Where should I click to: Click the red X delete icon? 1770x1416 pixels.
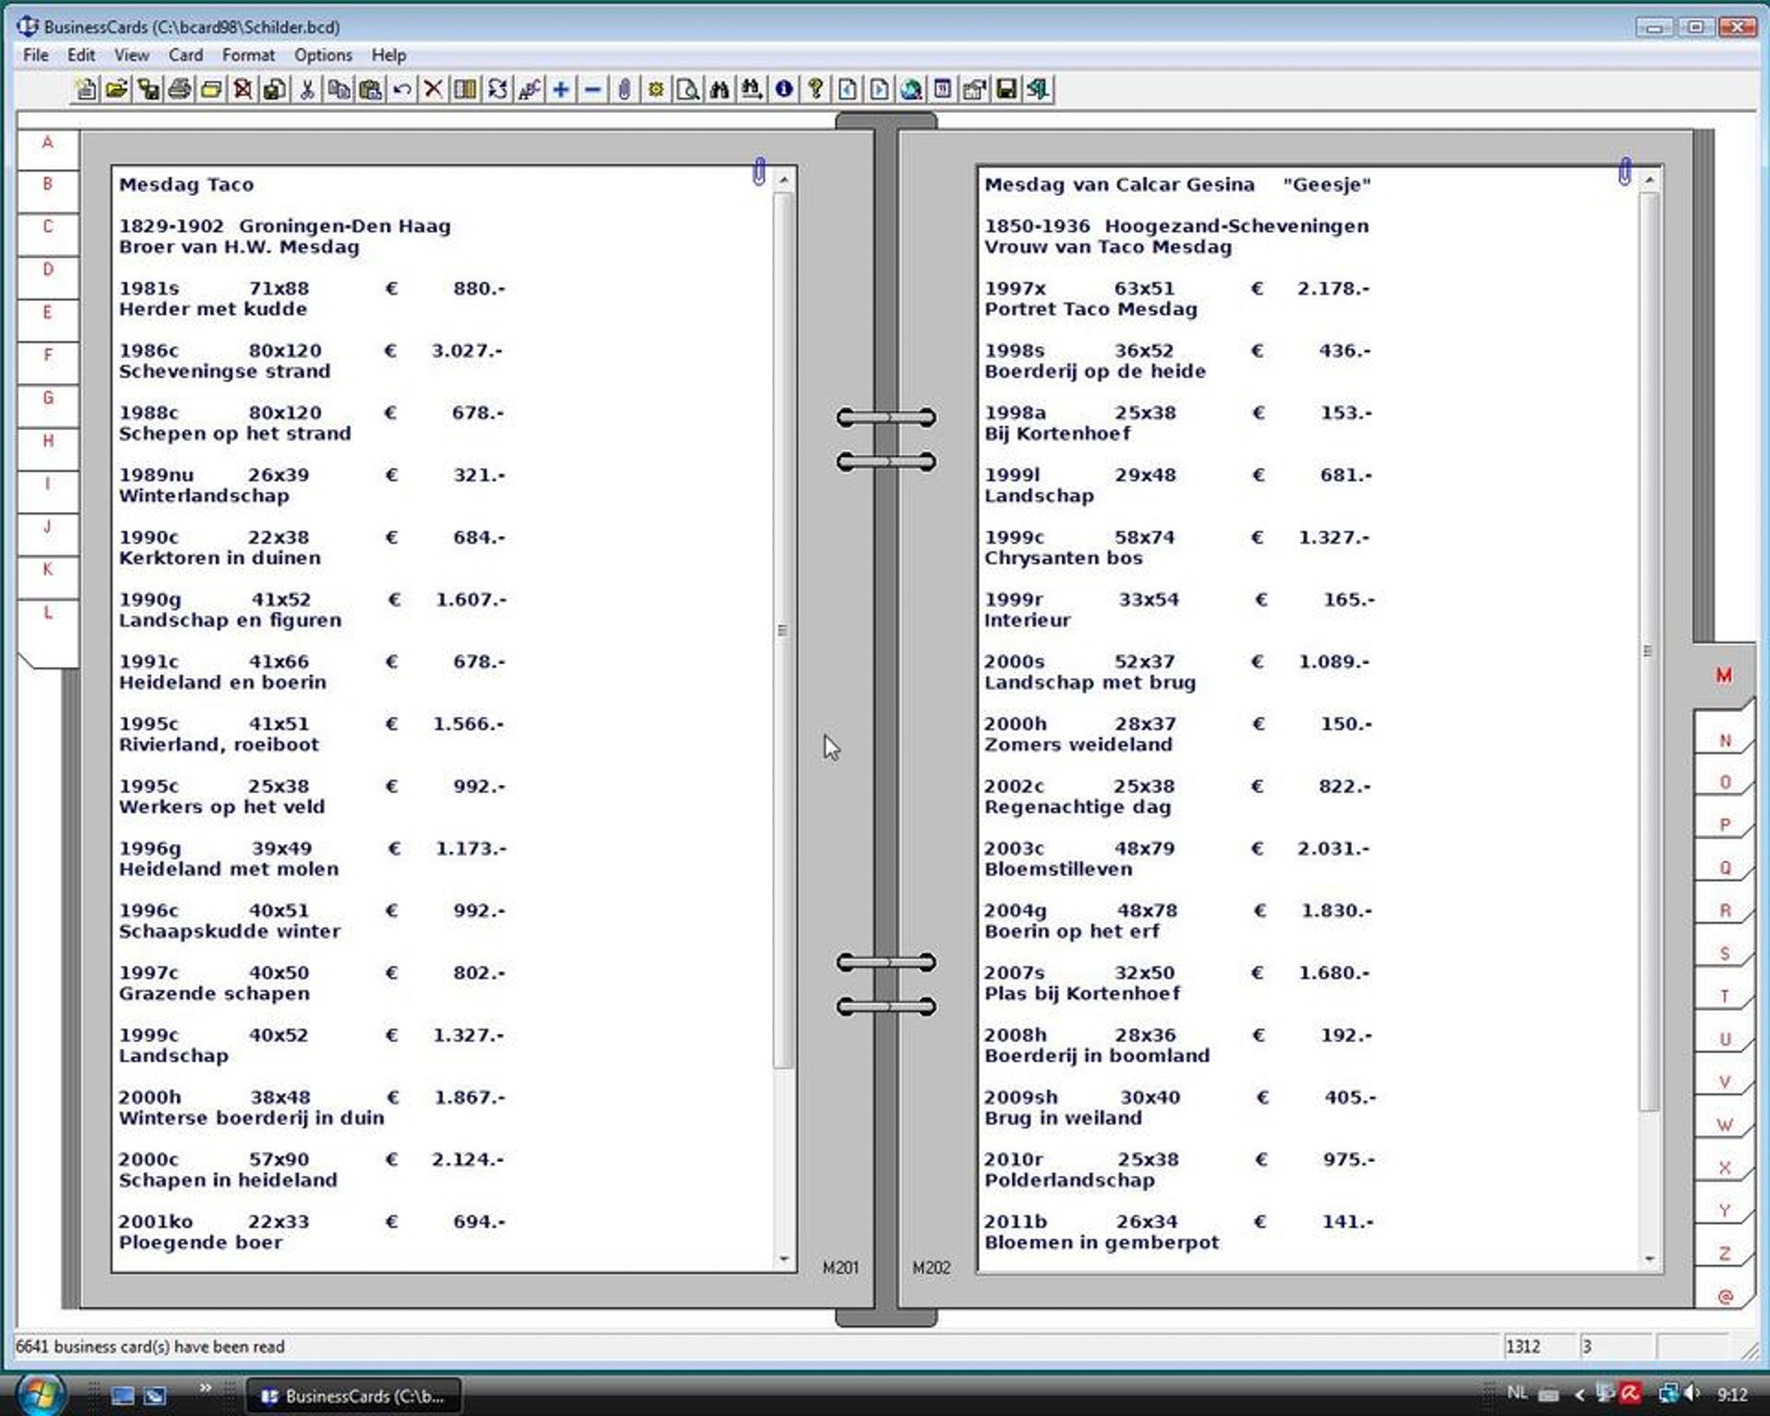[x=434, y=89]
